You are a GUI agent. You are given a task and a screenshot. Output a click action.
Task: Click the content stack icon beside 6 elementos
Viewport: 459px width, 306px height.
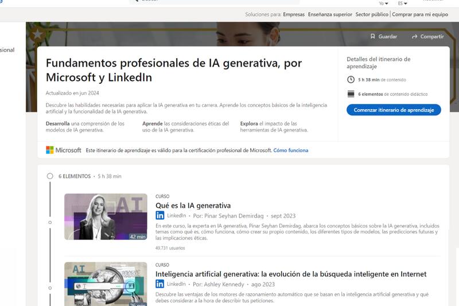[351, 94]
